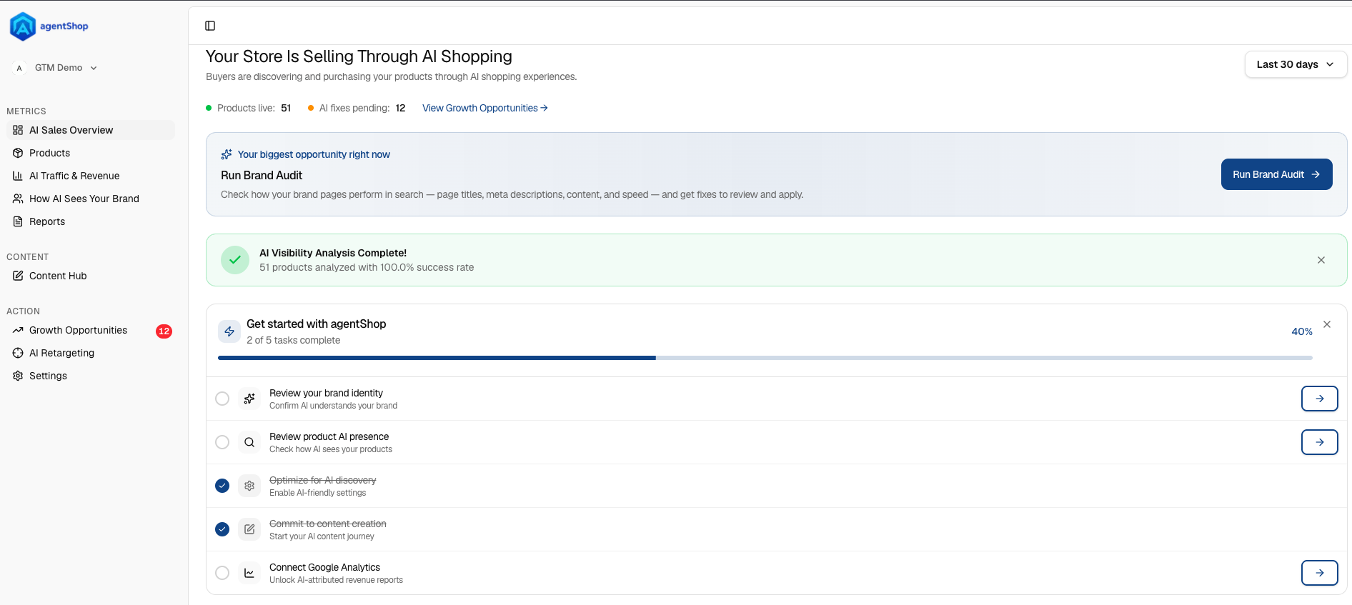
Task: Open Settings from the sidebar
Action: point(91,376)
